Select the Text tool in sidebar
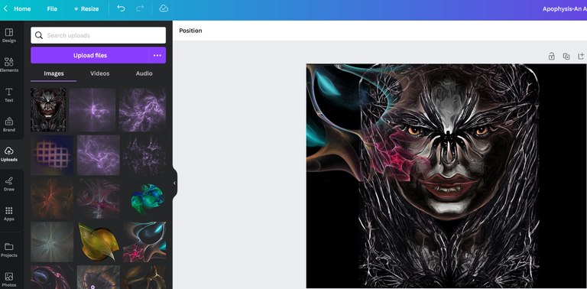Image resolution: width=587 pixels, height=289 pixels. [x=9, y=95]
